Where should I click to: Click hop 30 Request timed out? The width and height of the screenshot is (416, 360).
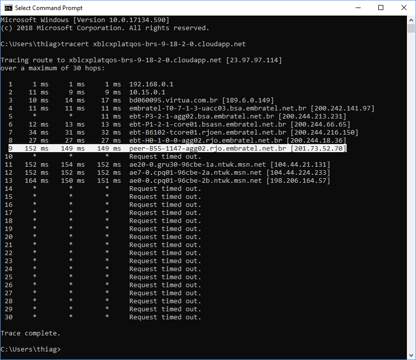click(x=165, y=317)
